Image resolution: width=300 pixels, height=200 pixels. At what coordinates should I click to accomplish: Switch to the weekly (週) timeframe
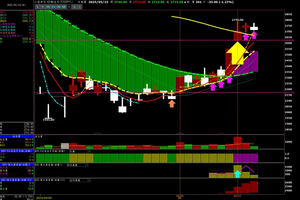tap(75, 7)
